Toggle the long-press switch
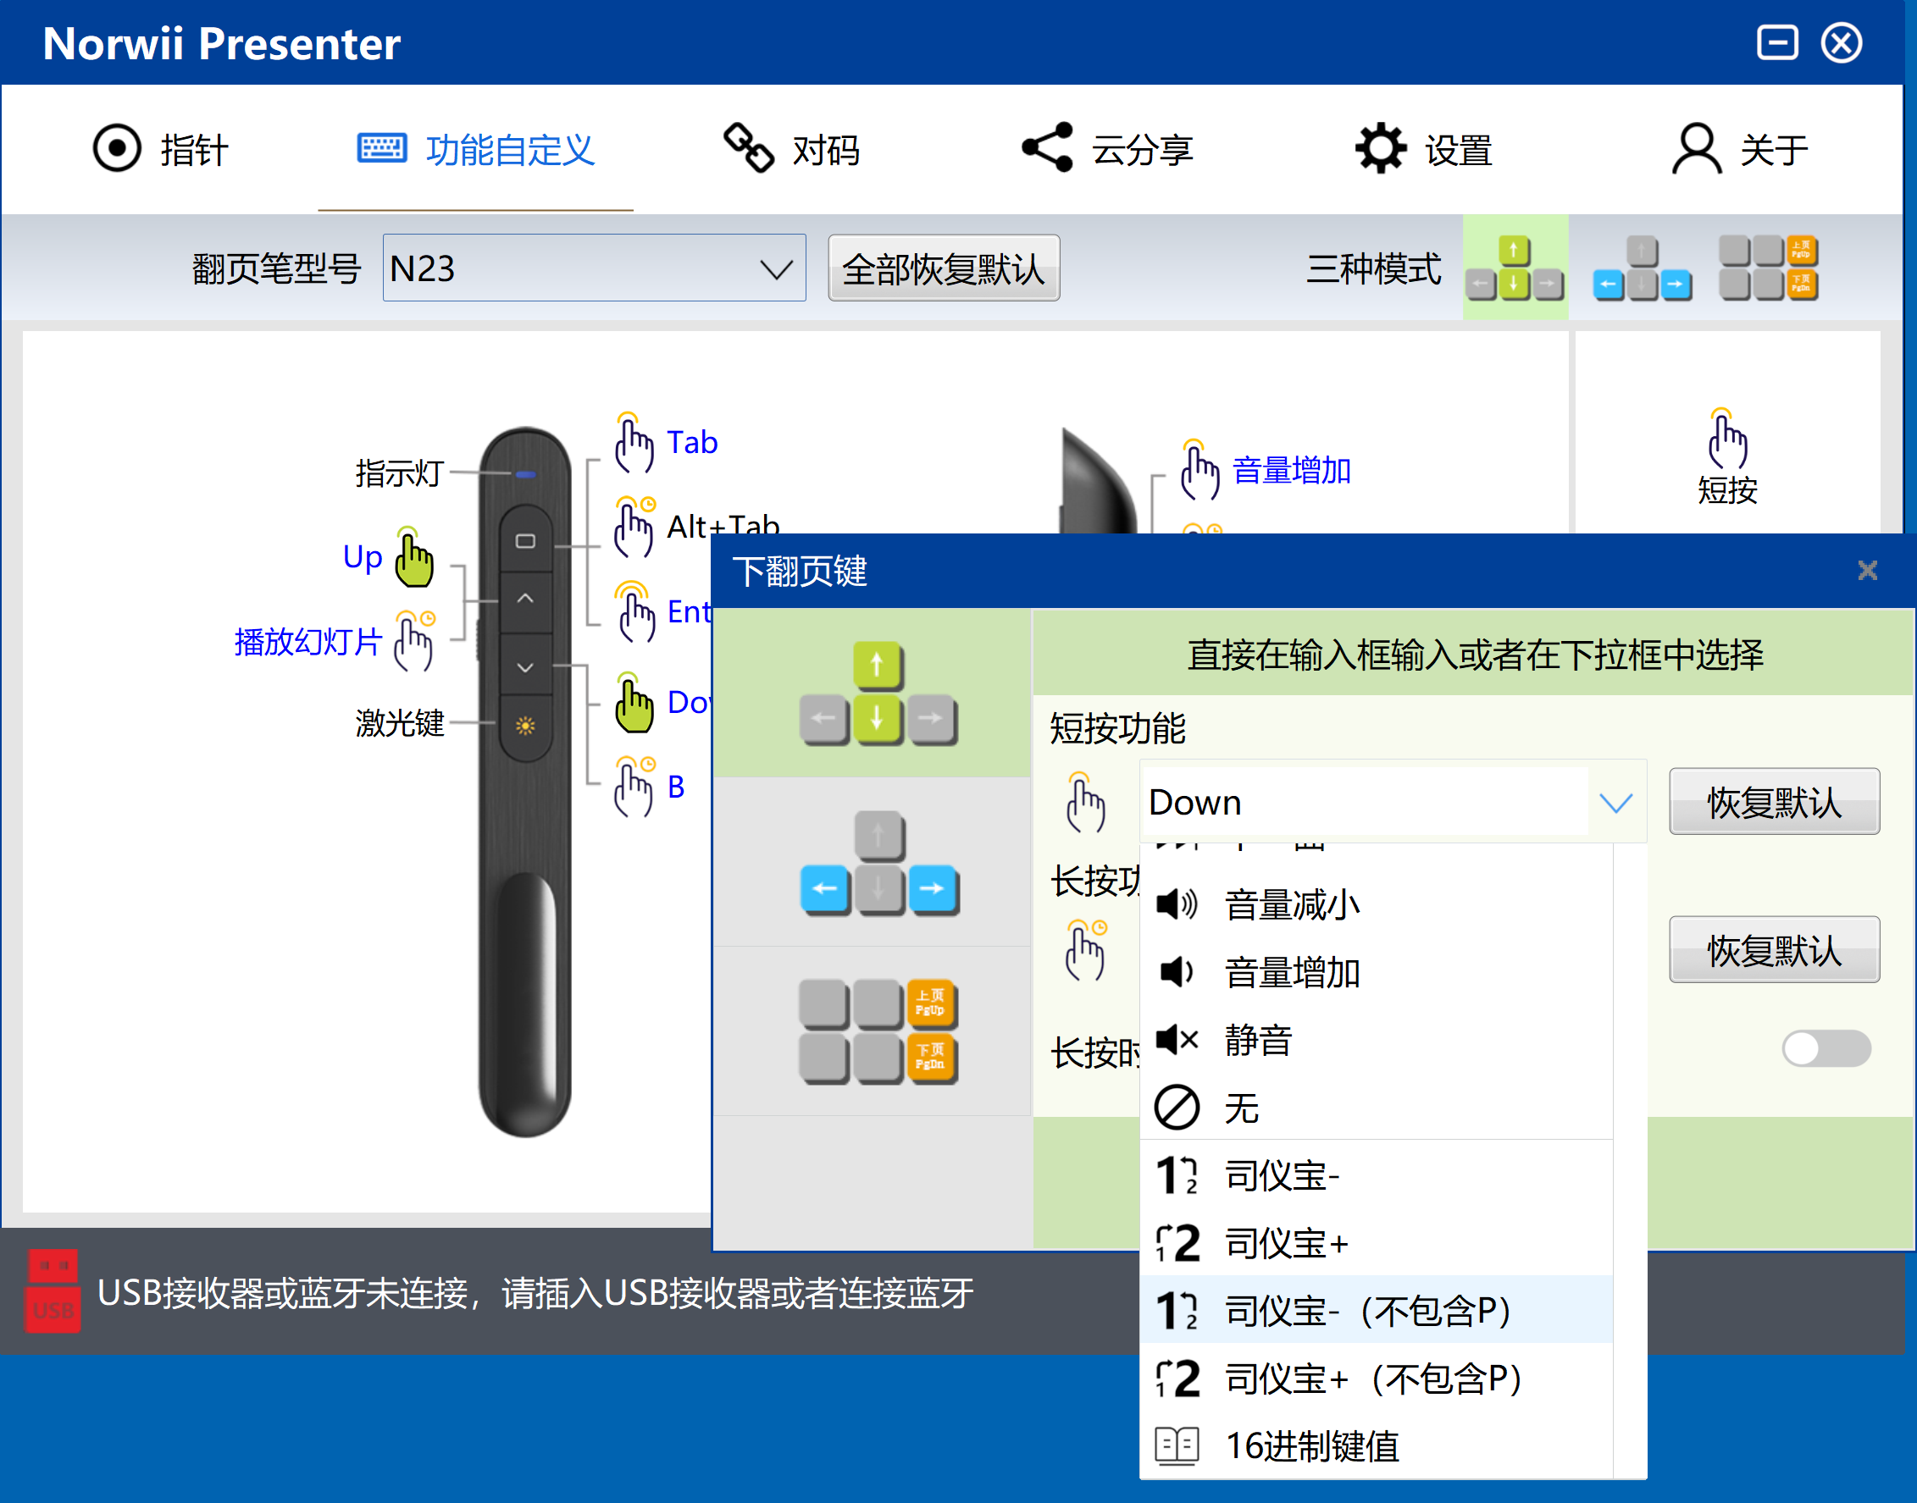Image resolution: width=1917 pixels, height=1503 pixels. tap(1826, 1048)
